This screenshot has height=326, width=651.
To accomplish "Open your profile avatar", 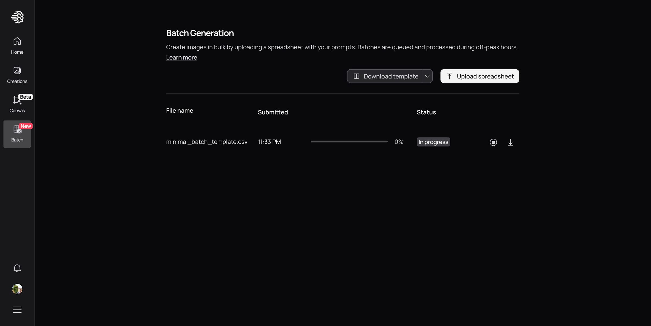I will point(17,289).
